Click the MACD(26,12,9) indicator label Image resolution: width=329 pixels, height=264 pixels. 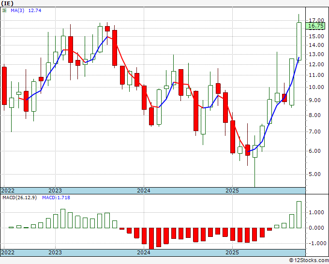click(19, 198)
